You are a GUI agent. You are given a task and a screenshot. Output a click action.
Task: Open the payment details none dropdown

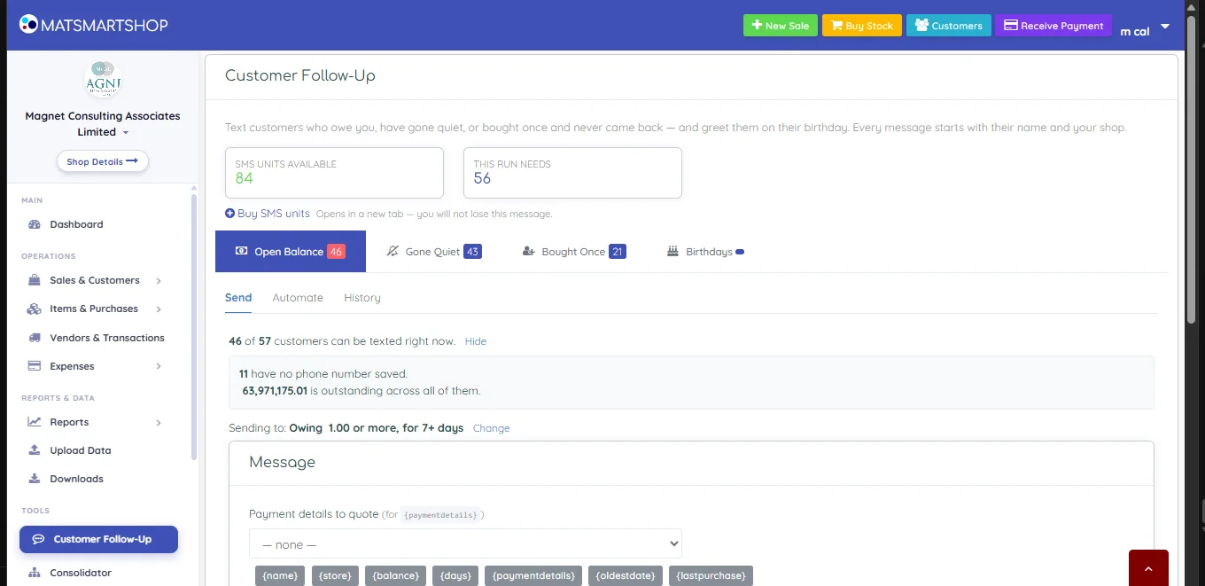465,543
